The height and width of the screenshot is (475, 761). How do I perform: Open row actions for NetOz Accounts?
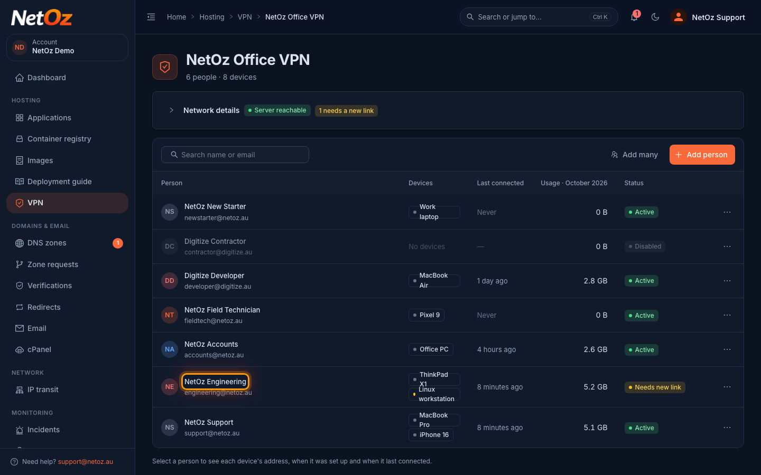(727, 349)
